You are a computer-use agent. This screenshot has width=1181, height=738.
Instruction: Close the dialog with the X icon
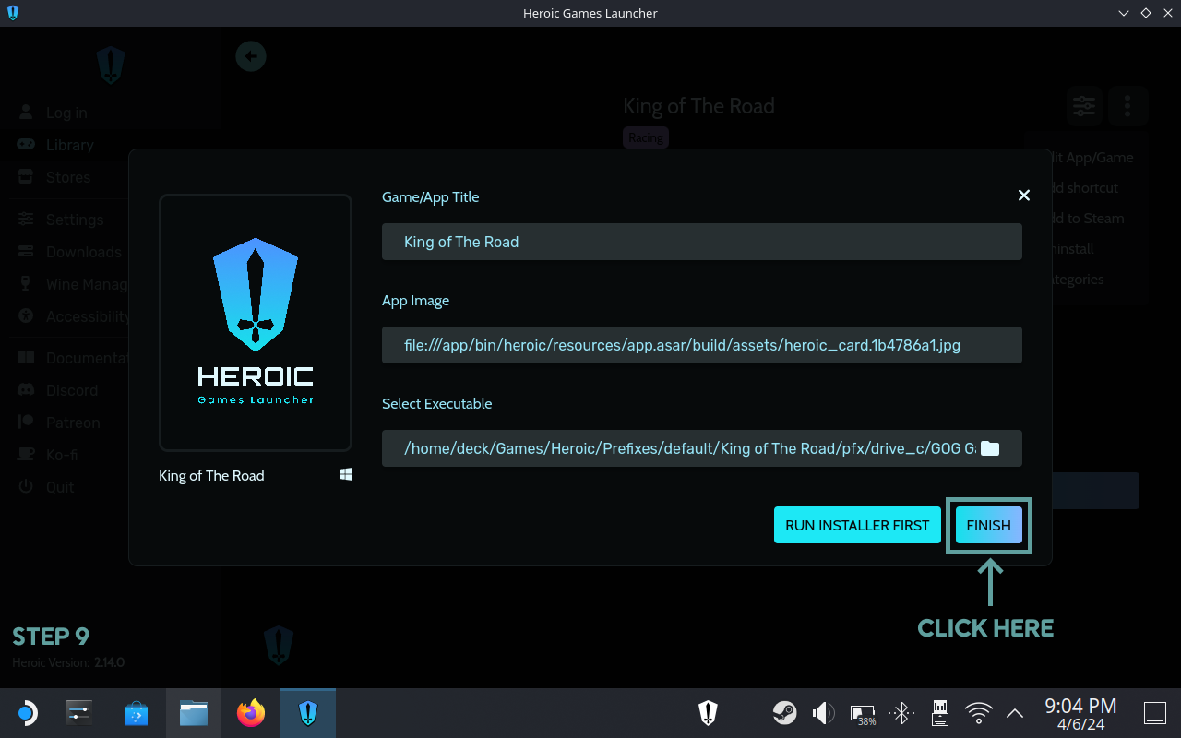coord(1023,196)
